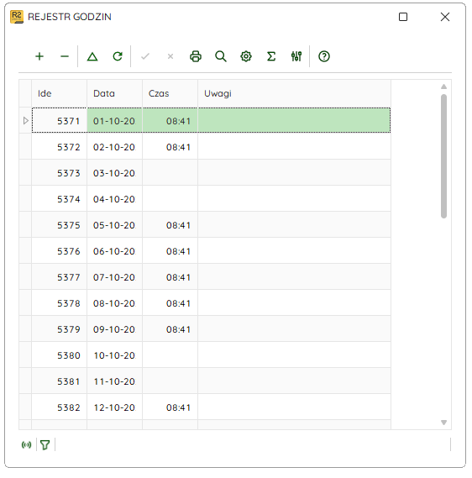Screen dimensions: 472x478
Task: Maximize the REJESTR GODZIN window
Action: [x=403, y=17]
